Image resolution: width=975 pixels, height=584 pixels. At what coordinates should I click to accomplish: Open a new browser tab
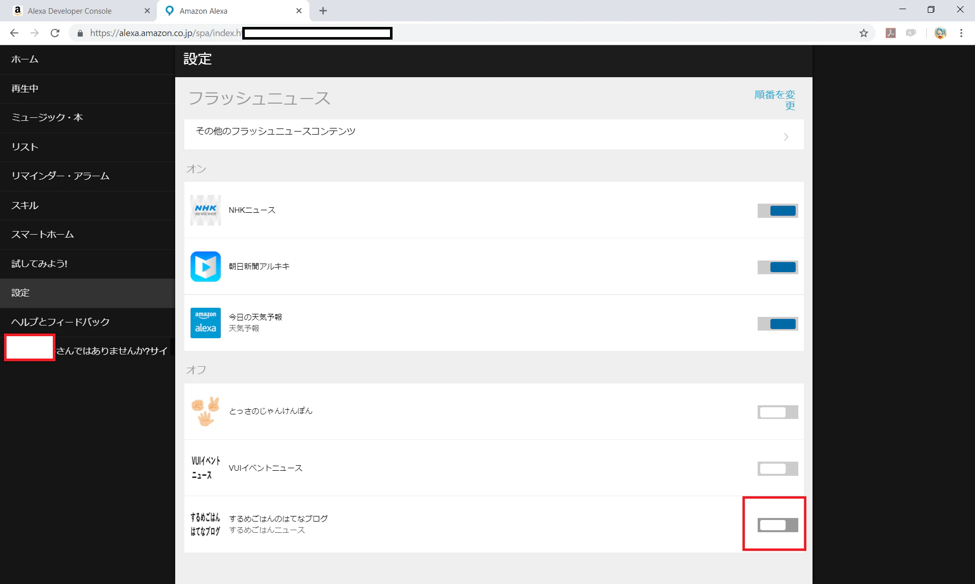pos(323,11)
